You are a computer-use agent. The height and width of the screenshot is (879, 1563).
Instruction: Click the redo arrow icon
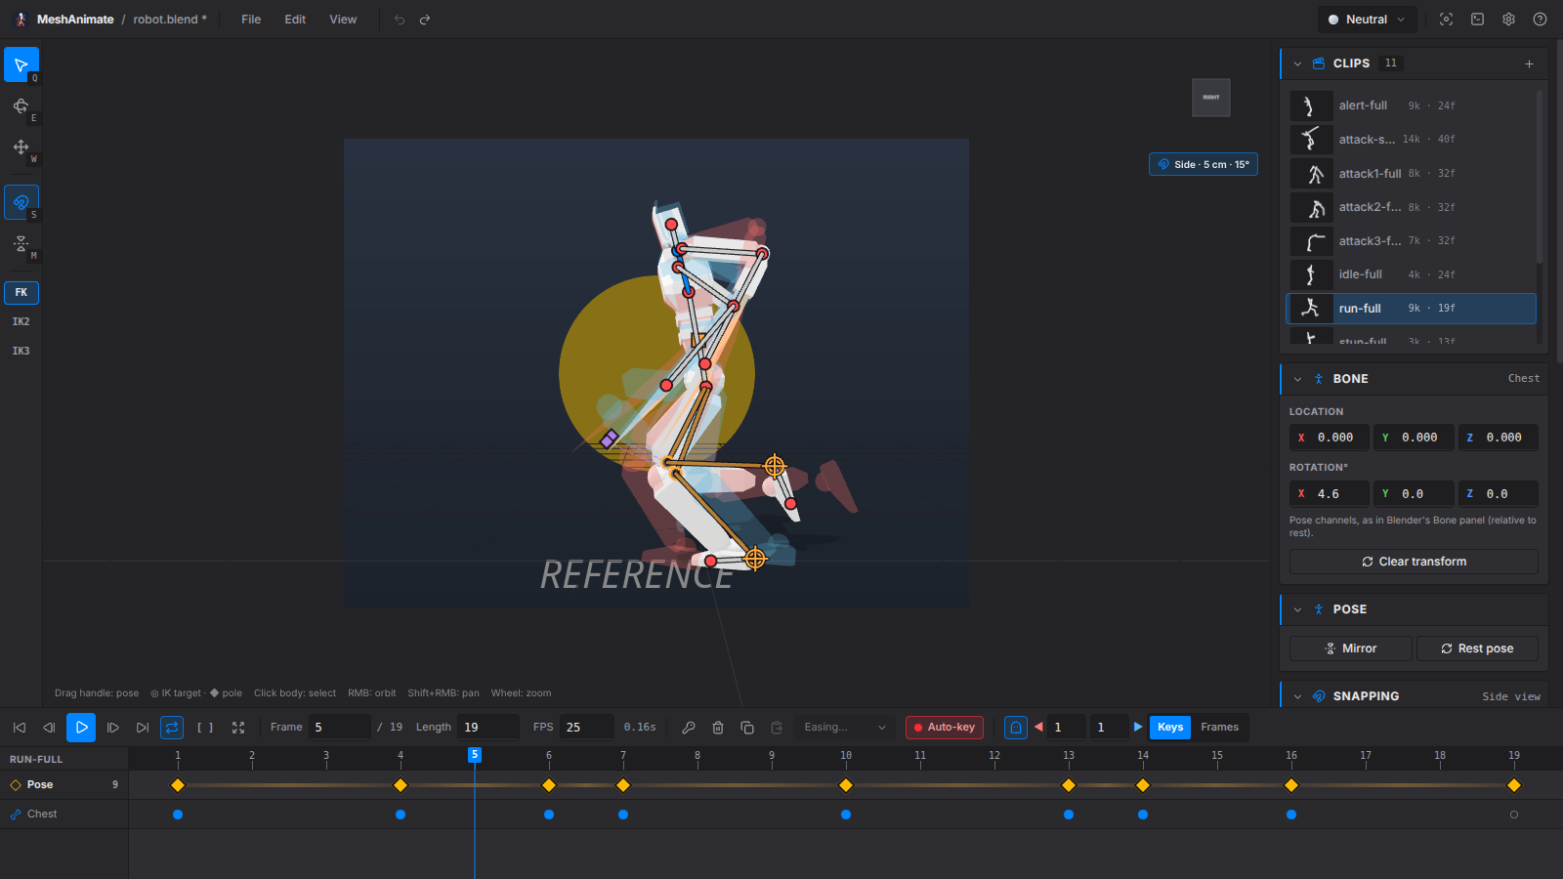(x=425, y=20)
